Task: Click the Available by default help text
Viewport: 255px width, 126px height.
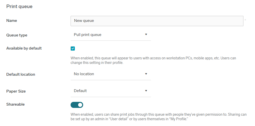Action: (x=153, y=60)
